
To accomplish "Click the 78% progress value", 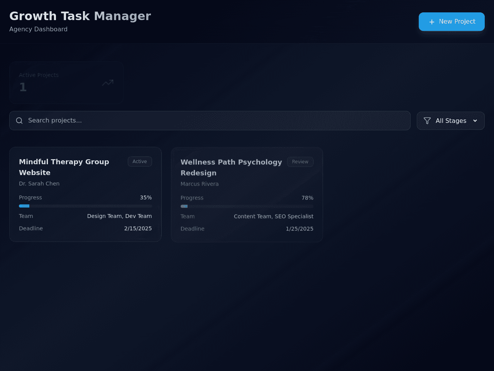I will tap(308, 198).
